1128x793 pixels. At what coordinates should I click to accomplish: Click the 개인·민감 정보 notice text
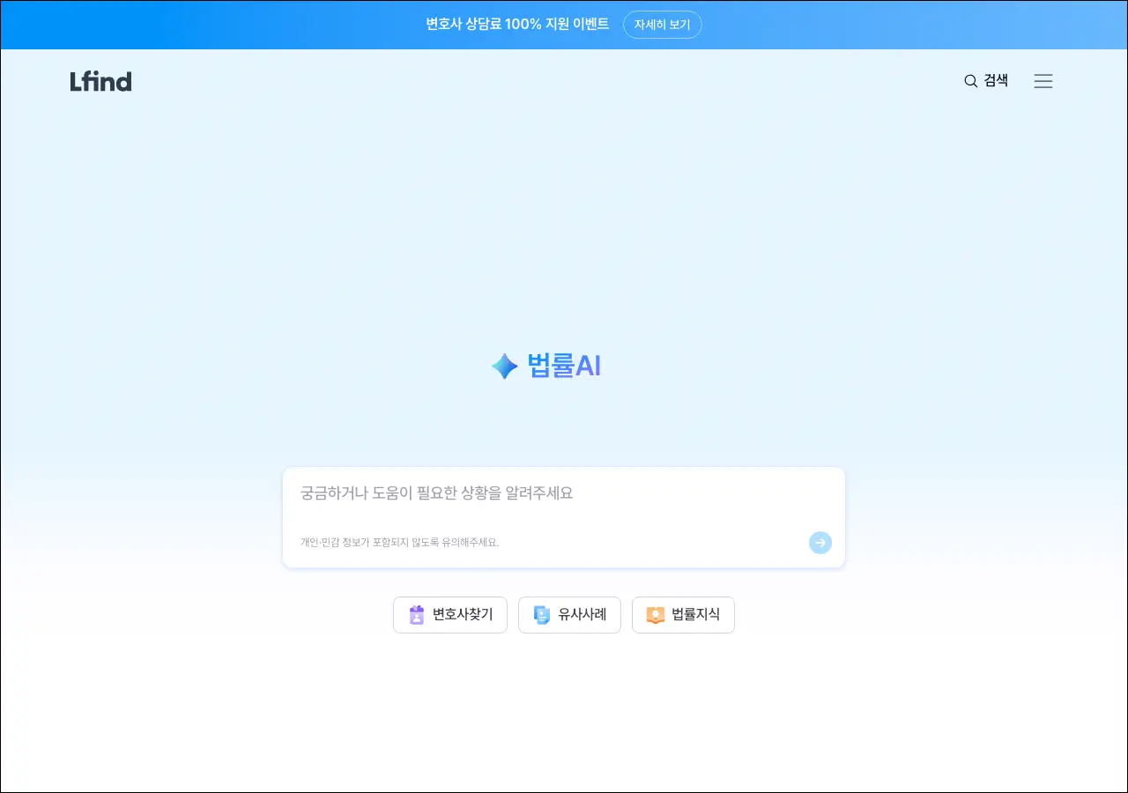pos(399,543)
